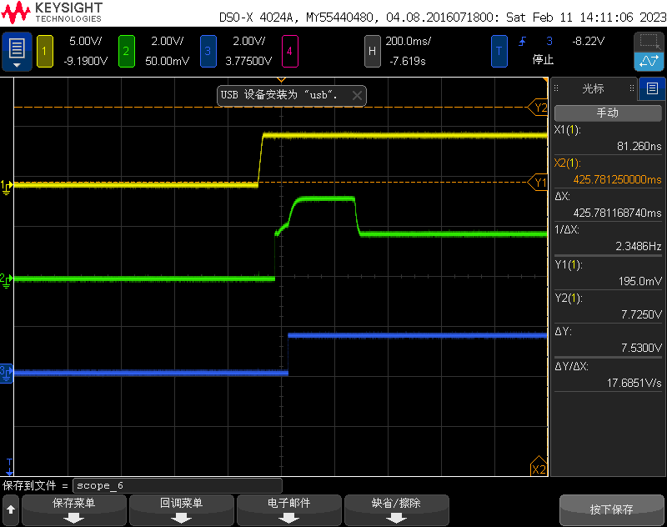
Task: Toggle Channel 3 display off
Action: 208,51
